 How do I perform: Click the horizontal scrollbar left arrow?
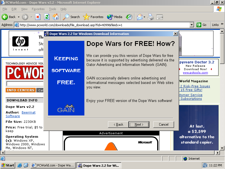[3, 152]
